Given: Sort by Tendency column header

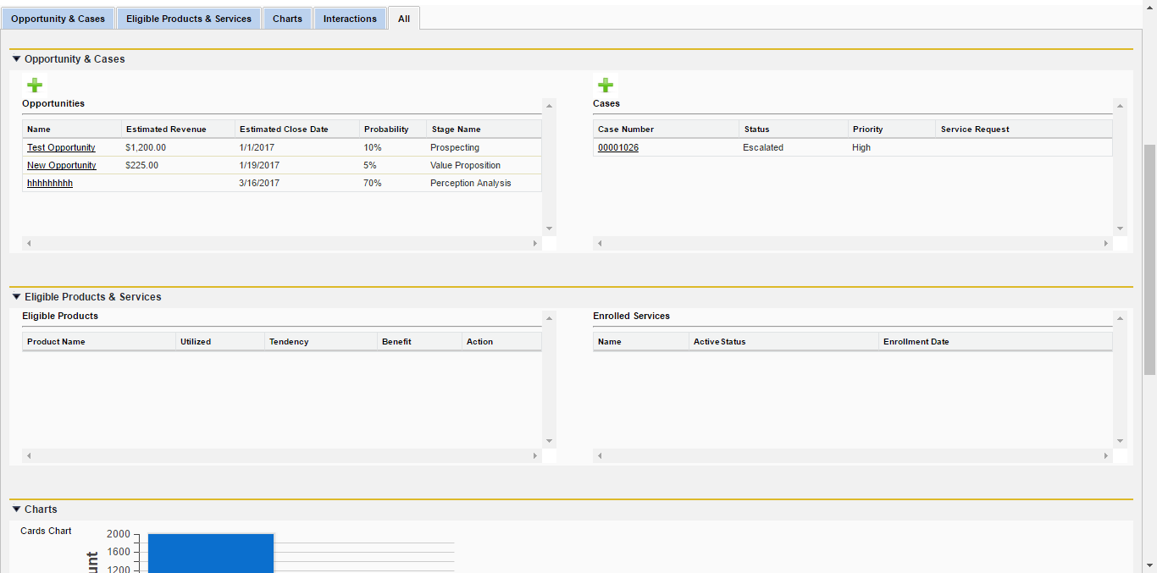Looking at the screenshot, I should click(x=321, y=342).
